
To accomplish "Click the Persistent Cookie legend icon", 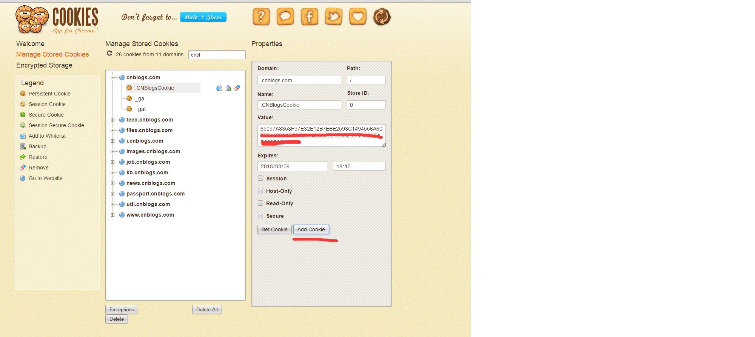I will coord(23,93).
